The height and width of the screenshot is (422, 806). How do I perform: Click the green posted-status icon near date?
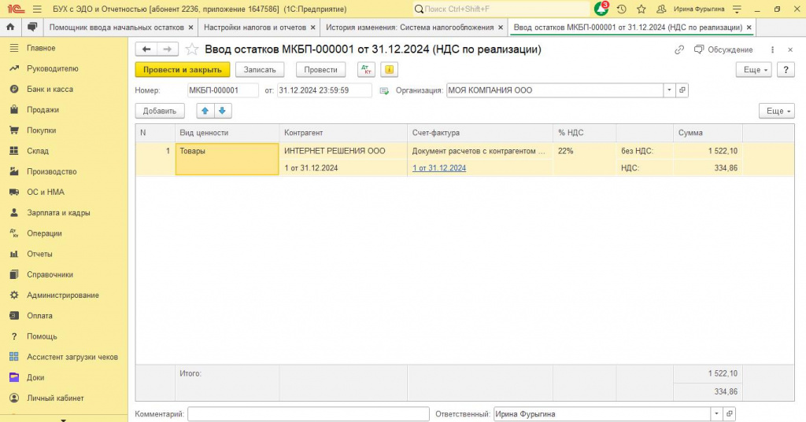point(384,91)
